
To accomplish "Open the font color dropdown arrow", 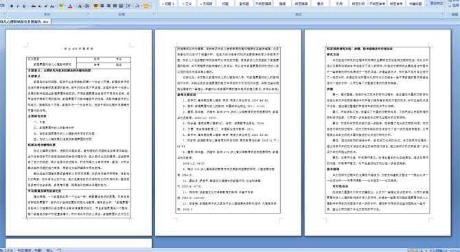I will point(74,6).
